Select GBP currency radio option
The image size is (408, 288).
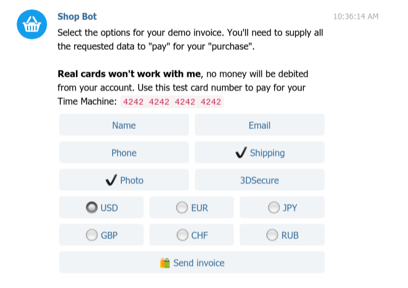pos(91,235)
